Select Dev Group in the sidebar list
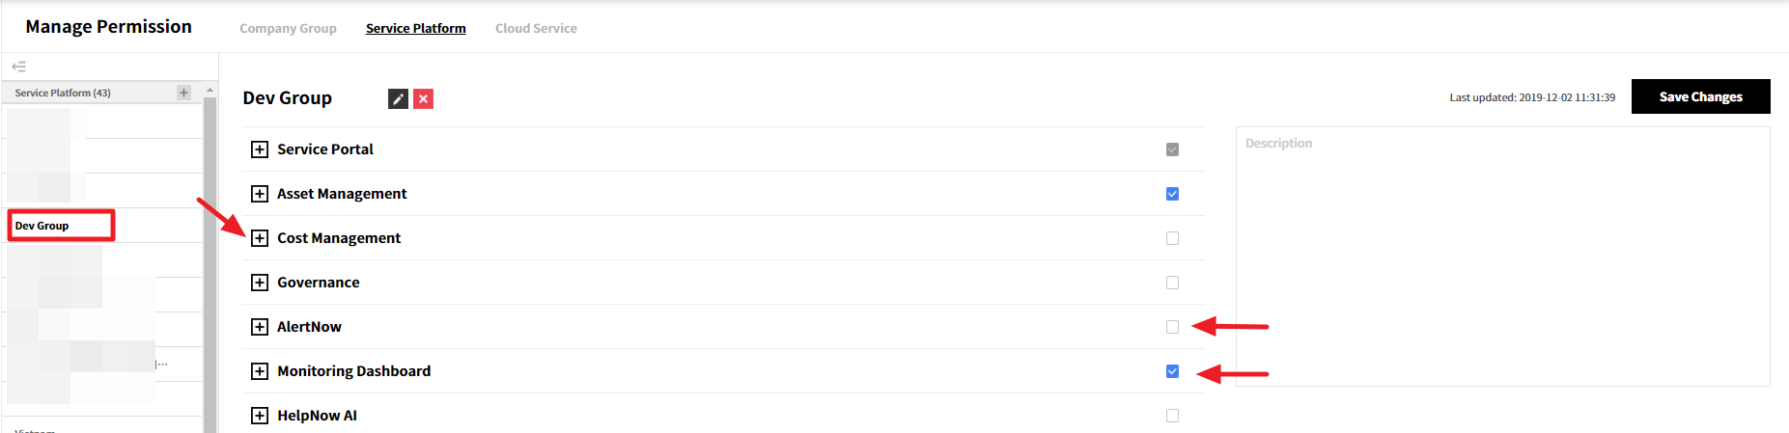The height and width of the screenshot is (433, 1789). pos(42,226)
